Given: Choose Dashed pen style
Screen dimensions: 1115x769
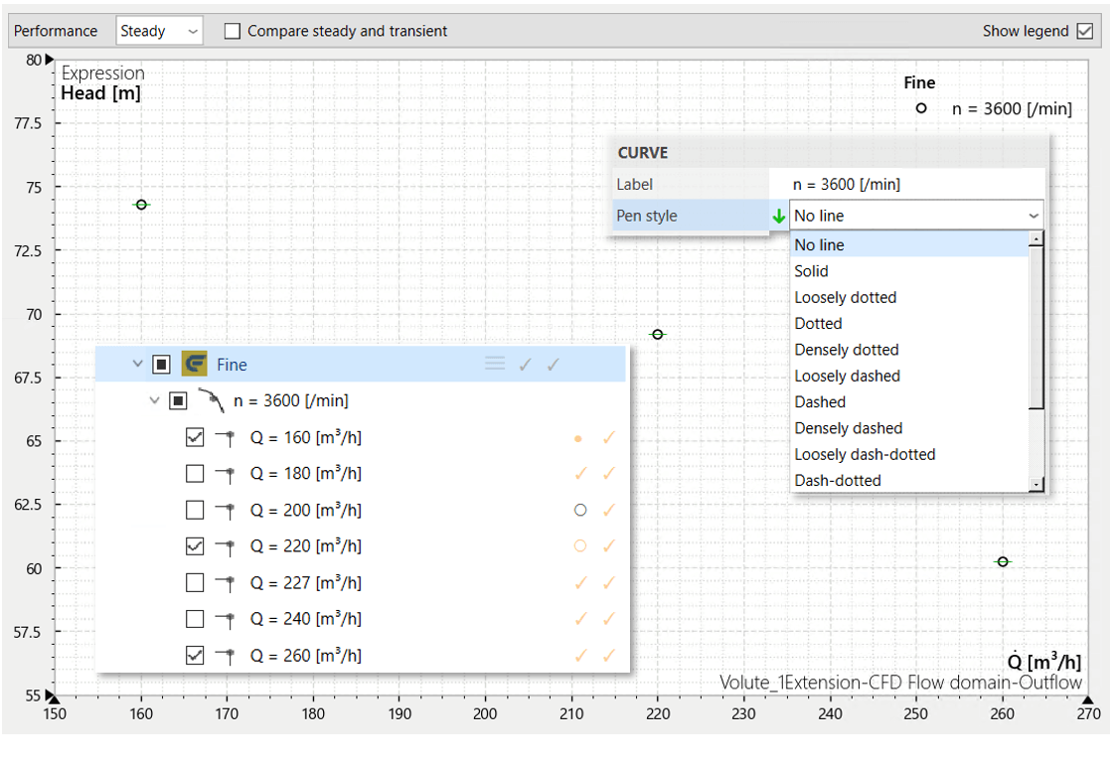Looking at the screenshot, I should pyautogui.click(x=909, y=402).
